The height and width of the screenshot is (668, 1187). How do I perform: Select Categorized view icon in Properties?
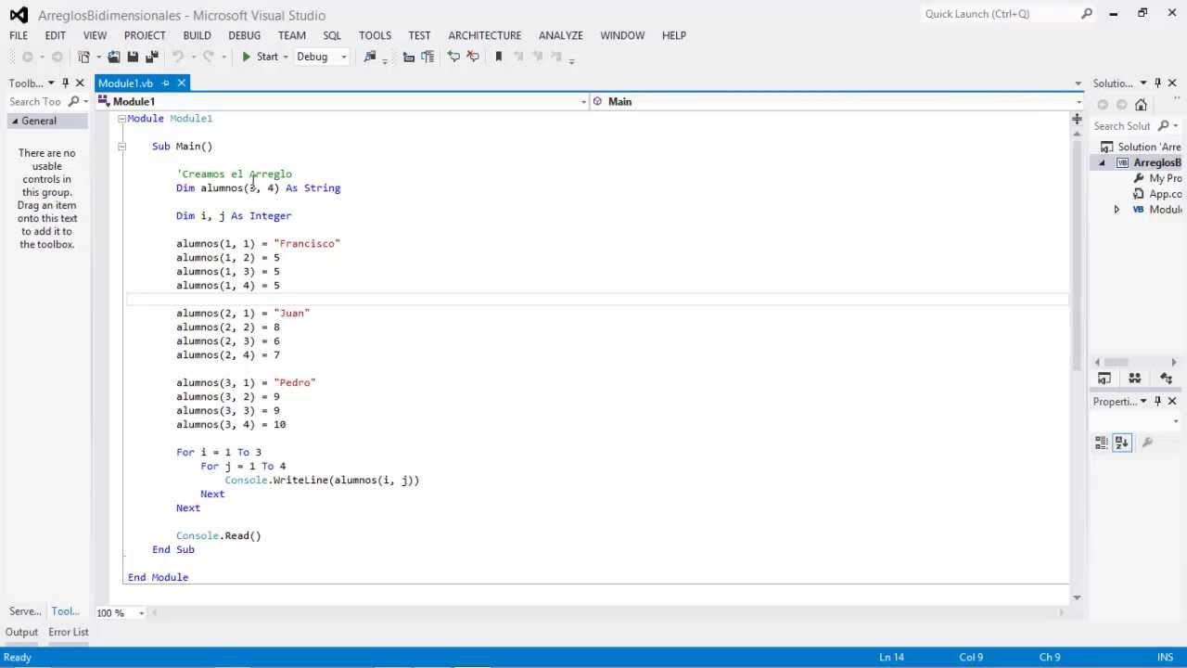click(1102, 443)
